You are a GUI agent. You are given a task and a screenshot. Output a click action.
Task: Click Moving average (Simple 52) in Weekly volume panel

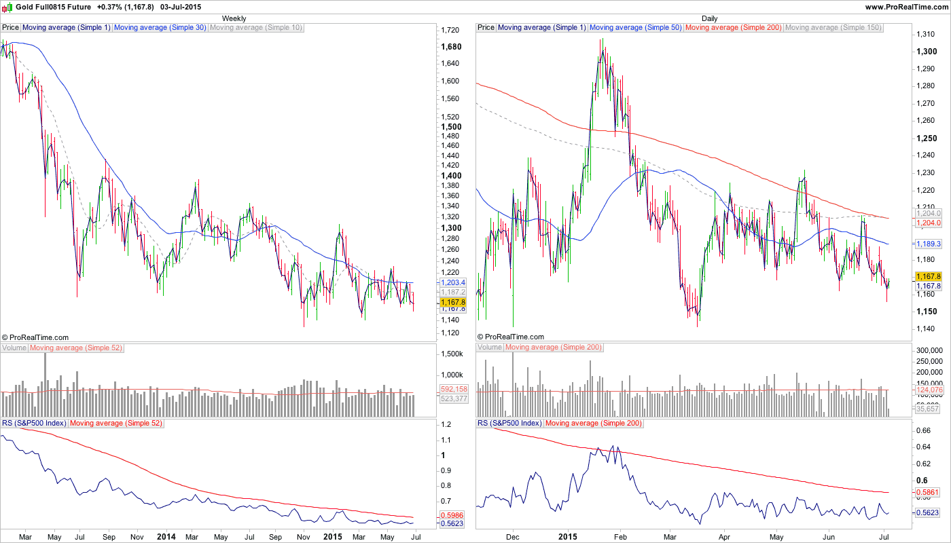click(76, 348)
